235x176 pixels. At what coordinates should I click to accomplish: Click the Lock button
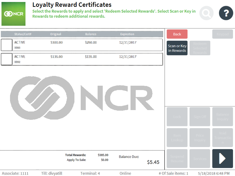point(177,117)
